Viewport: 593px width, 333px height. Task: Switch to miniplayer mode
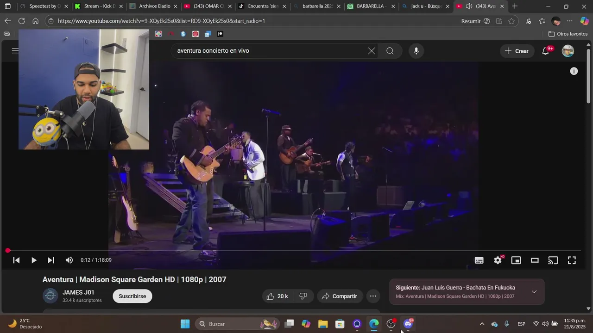pyautogui.click(x=516, y=260)
